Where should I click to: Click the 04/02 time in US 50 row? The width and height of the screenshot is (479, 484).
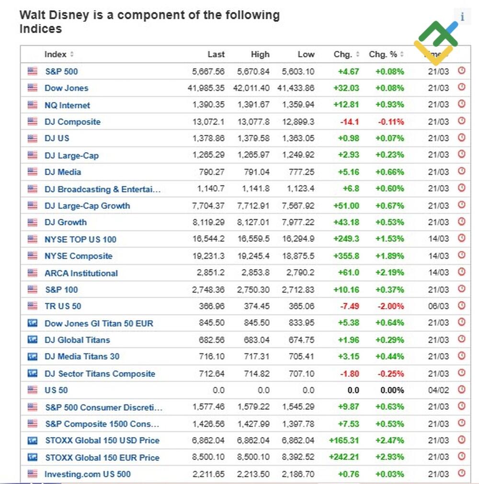coord(439,390)
